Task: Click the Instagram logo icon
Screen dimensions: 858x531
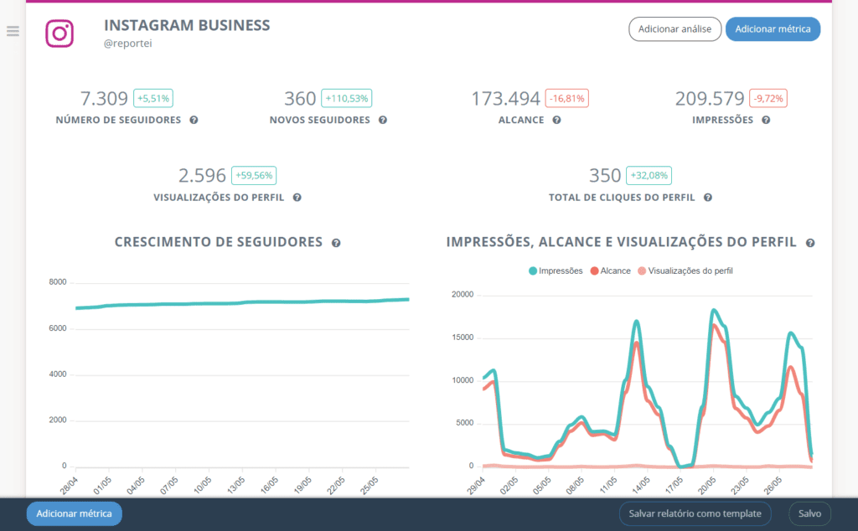Action: tap(59, 34)
